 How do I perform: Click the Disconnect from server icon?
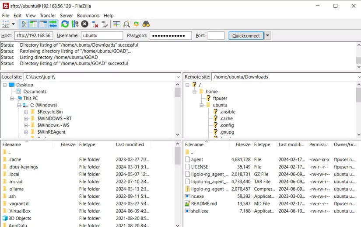coord(95,24)
